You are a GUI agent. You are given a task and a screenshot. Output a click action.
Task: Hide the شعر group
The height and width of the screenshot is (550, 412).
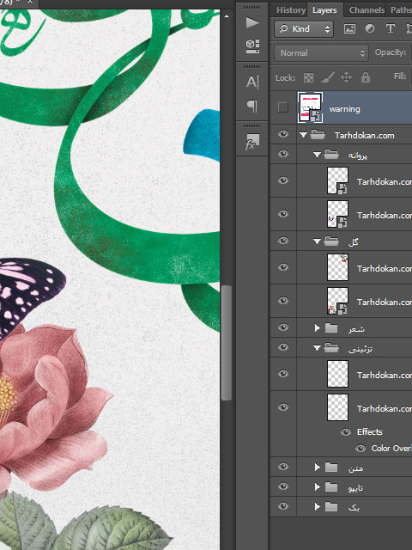coord(283,327)
